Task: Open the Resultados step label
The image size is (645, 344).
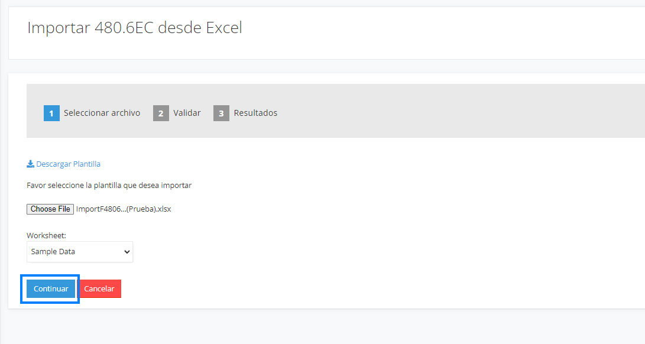Action: [x=255, y=113]
